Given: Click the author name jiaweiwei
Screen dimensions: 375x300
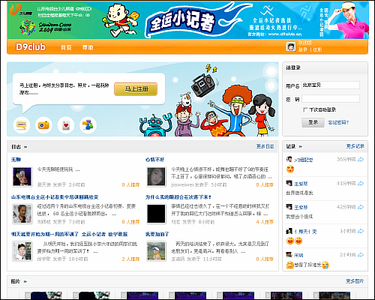Looking at the screenshot, I should (x=182, y=184).
